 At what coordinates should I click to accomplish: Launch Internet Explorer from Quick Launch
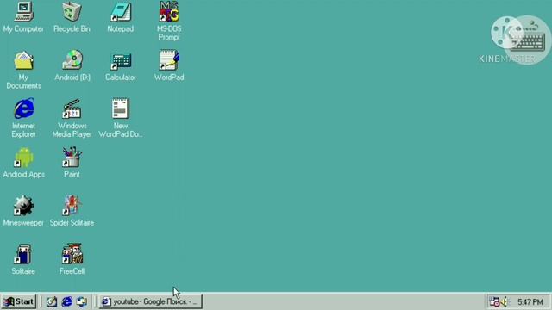pos(67,301)
